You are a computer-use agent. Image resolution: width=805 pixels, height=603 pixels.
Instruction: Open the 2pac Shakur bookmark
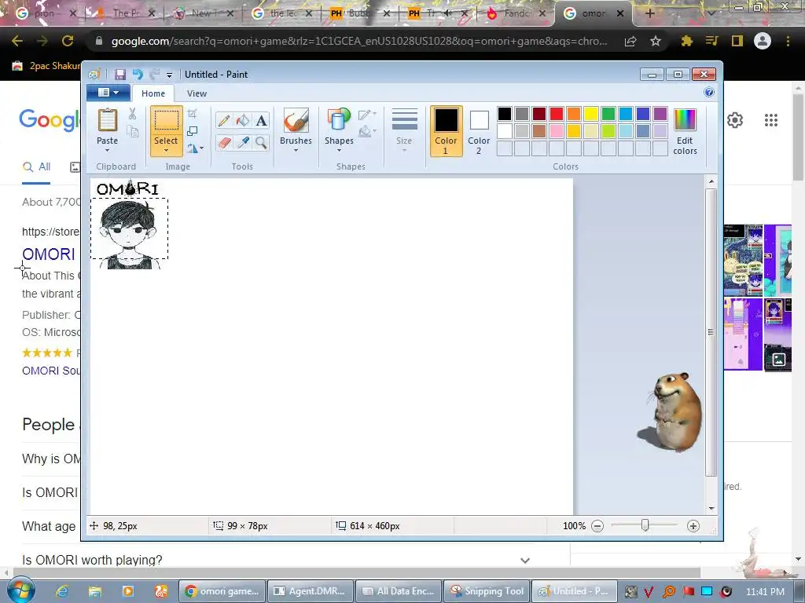[46, 66]
